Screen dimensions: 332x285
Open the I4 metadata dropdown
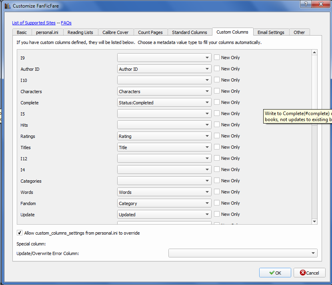click(164, 170)
